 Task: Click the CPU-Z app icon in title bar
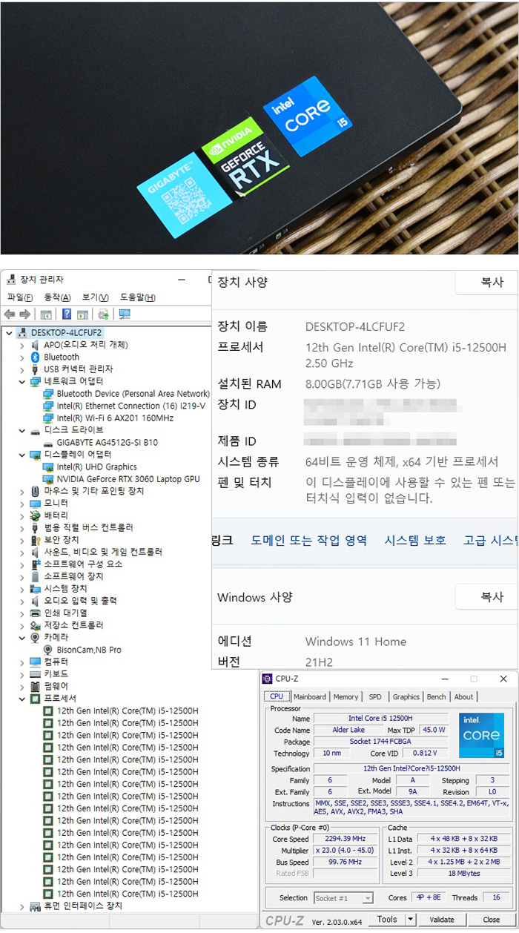(x=268, y=679)
